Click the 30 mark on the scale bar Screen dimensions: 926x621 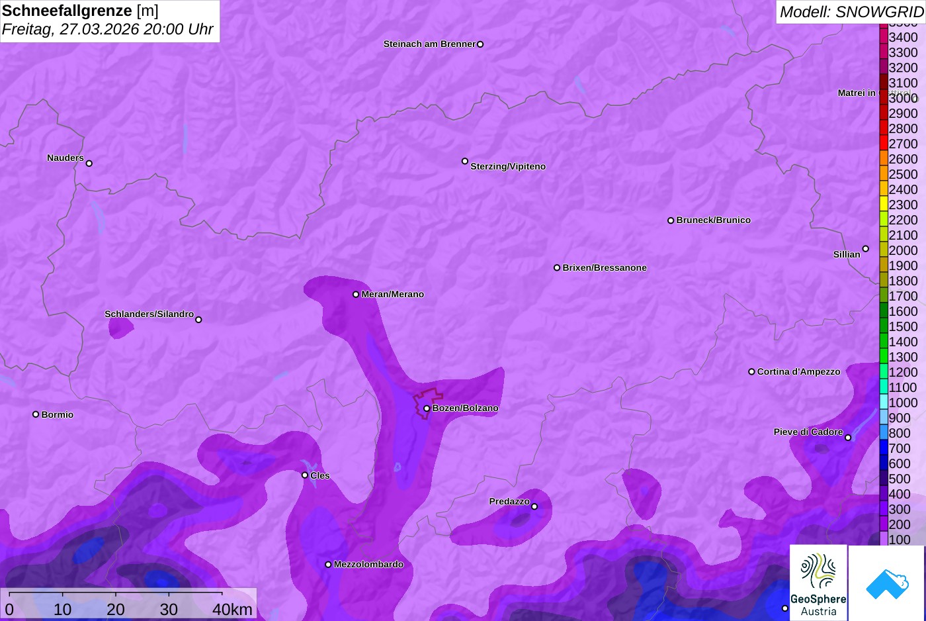pos(169,609)
